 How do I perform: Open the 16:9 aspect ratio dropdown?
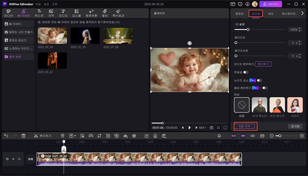tap(202, 128)
